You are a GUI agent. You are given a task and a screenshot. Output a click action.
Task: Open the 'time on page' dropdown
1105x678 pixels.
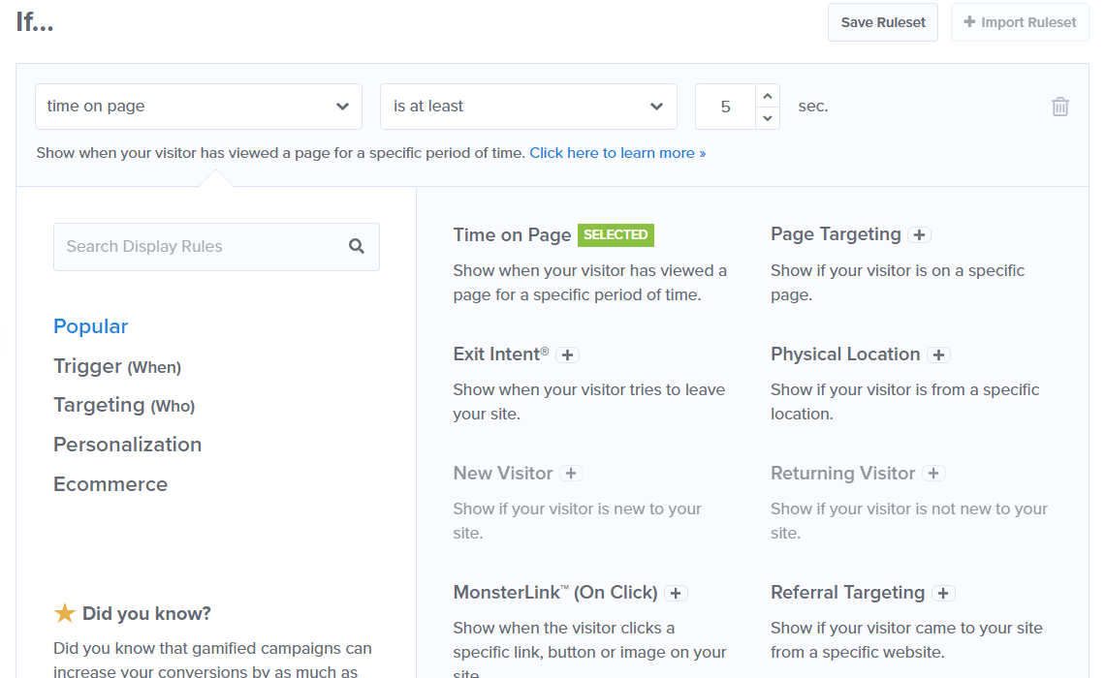click(x=198, y=107)
